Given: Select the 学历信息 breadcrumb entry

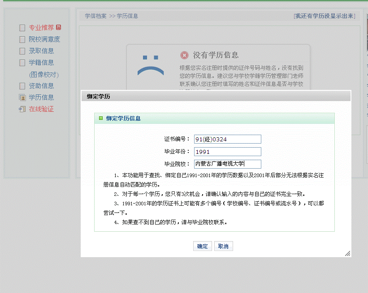Looking at the screenshot, I should pos(128,15).
